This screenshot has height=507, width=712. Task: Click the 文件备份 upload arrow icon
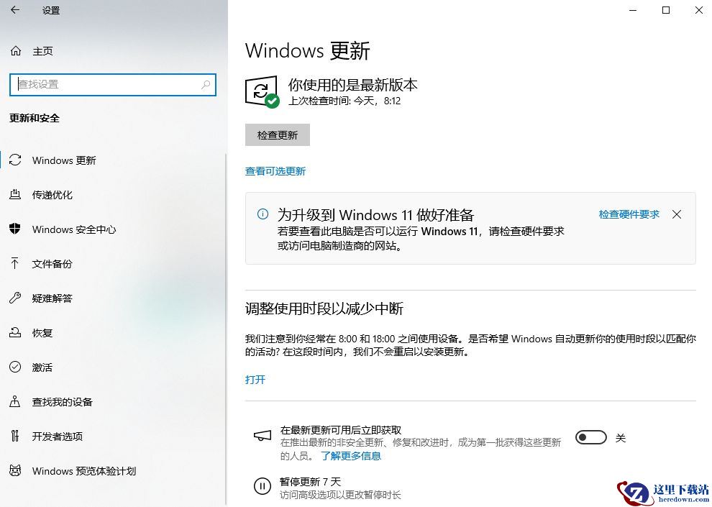pyautogui.click(x=15, y=263)
